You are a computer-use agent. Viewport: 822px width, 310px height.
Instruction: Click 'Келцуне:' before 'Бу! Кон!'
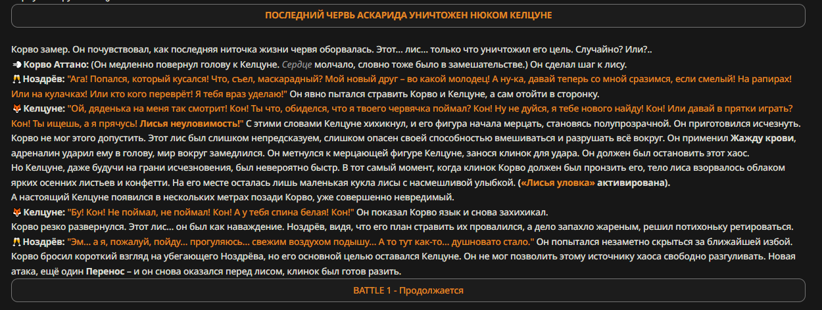[x=43, y=212]
